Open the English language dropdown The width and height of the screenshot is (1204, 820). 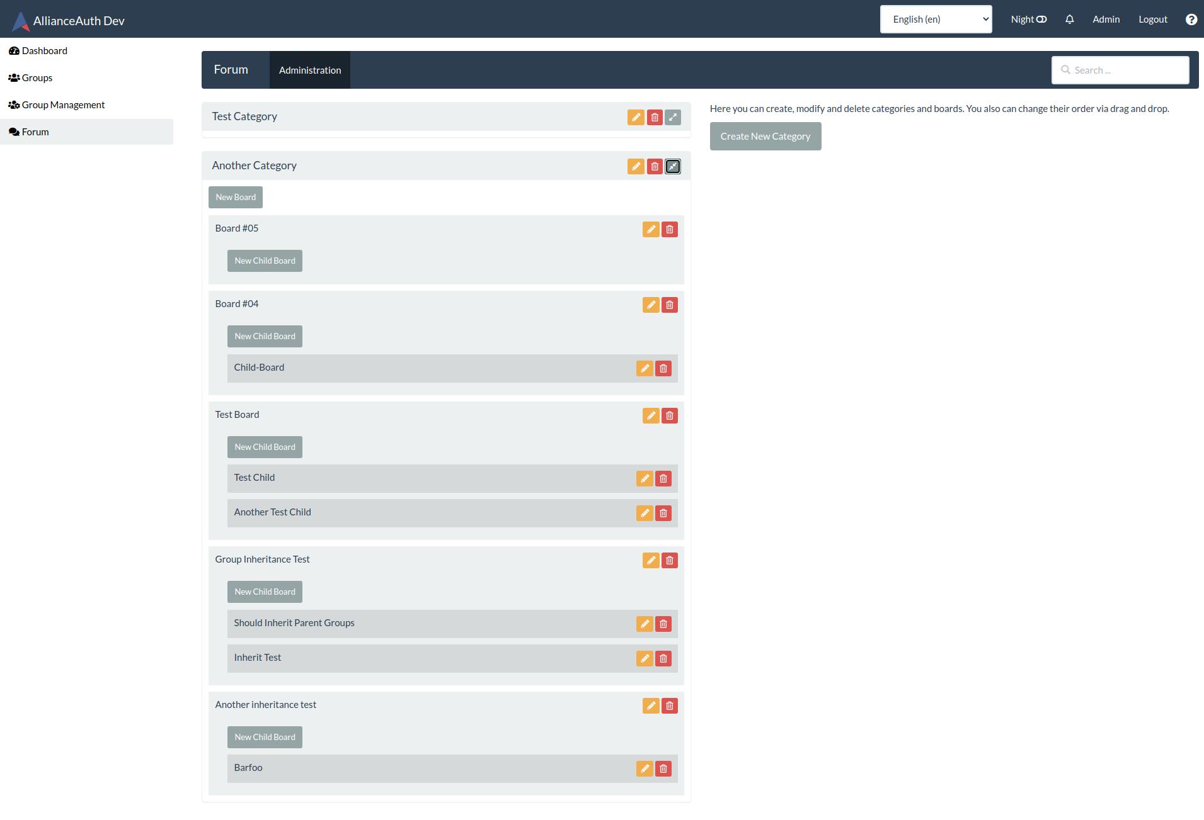tap(936, 19)
